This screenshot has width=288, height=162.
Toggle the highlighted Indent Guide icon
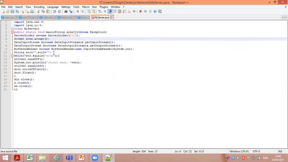click(x=110, y=11)
